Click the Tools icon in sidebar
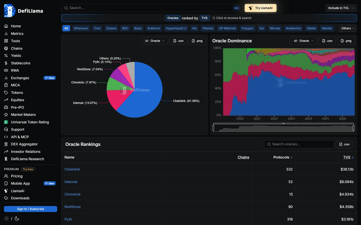 [x=6, y=41]
